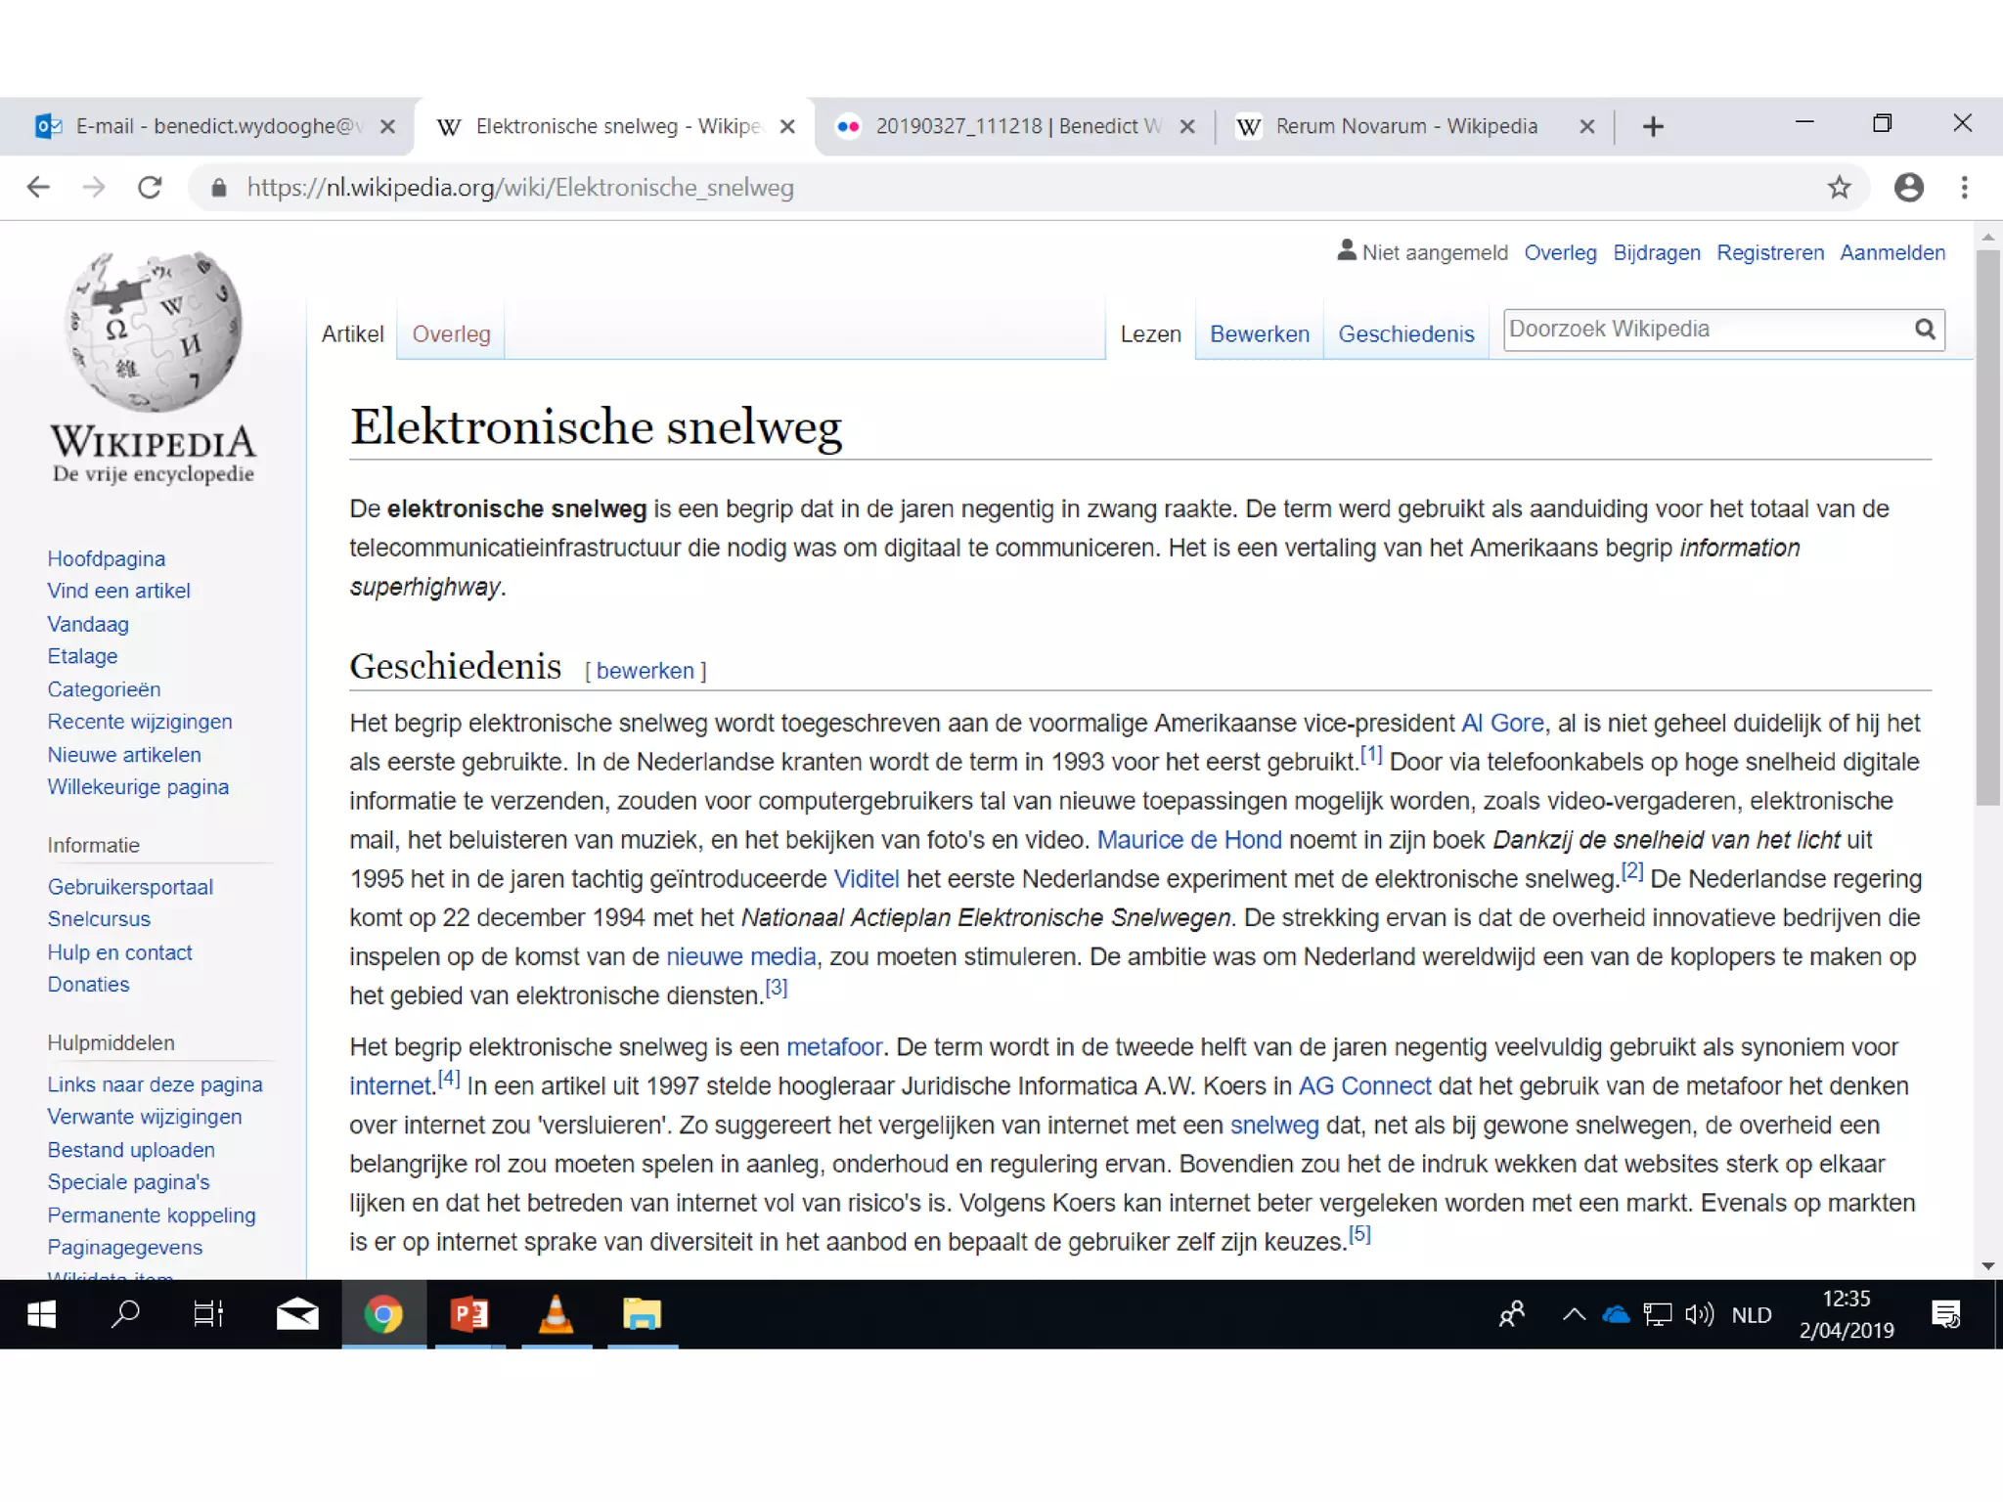The width and height of the screenshot is (2003, 1502).
Task: Click the Aanmelden login link
Action: coord(1892,253)
